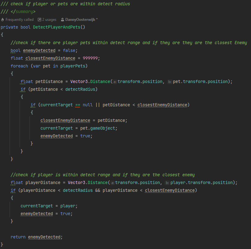Click the null keyword in currentTarget check
This screenshot has width=251, height=249.
click(88, 105)
